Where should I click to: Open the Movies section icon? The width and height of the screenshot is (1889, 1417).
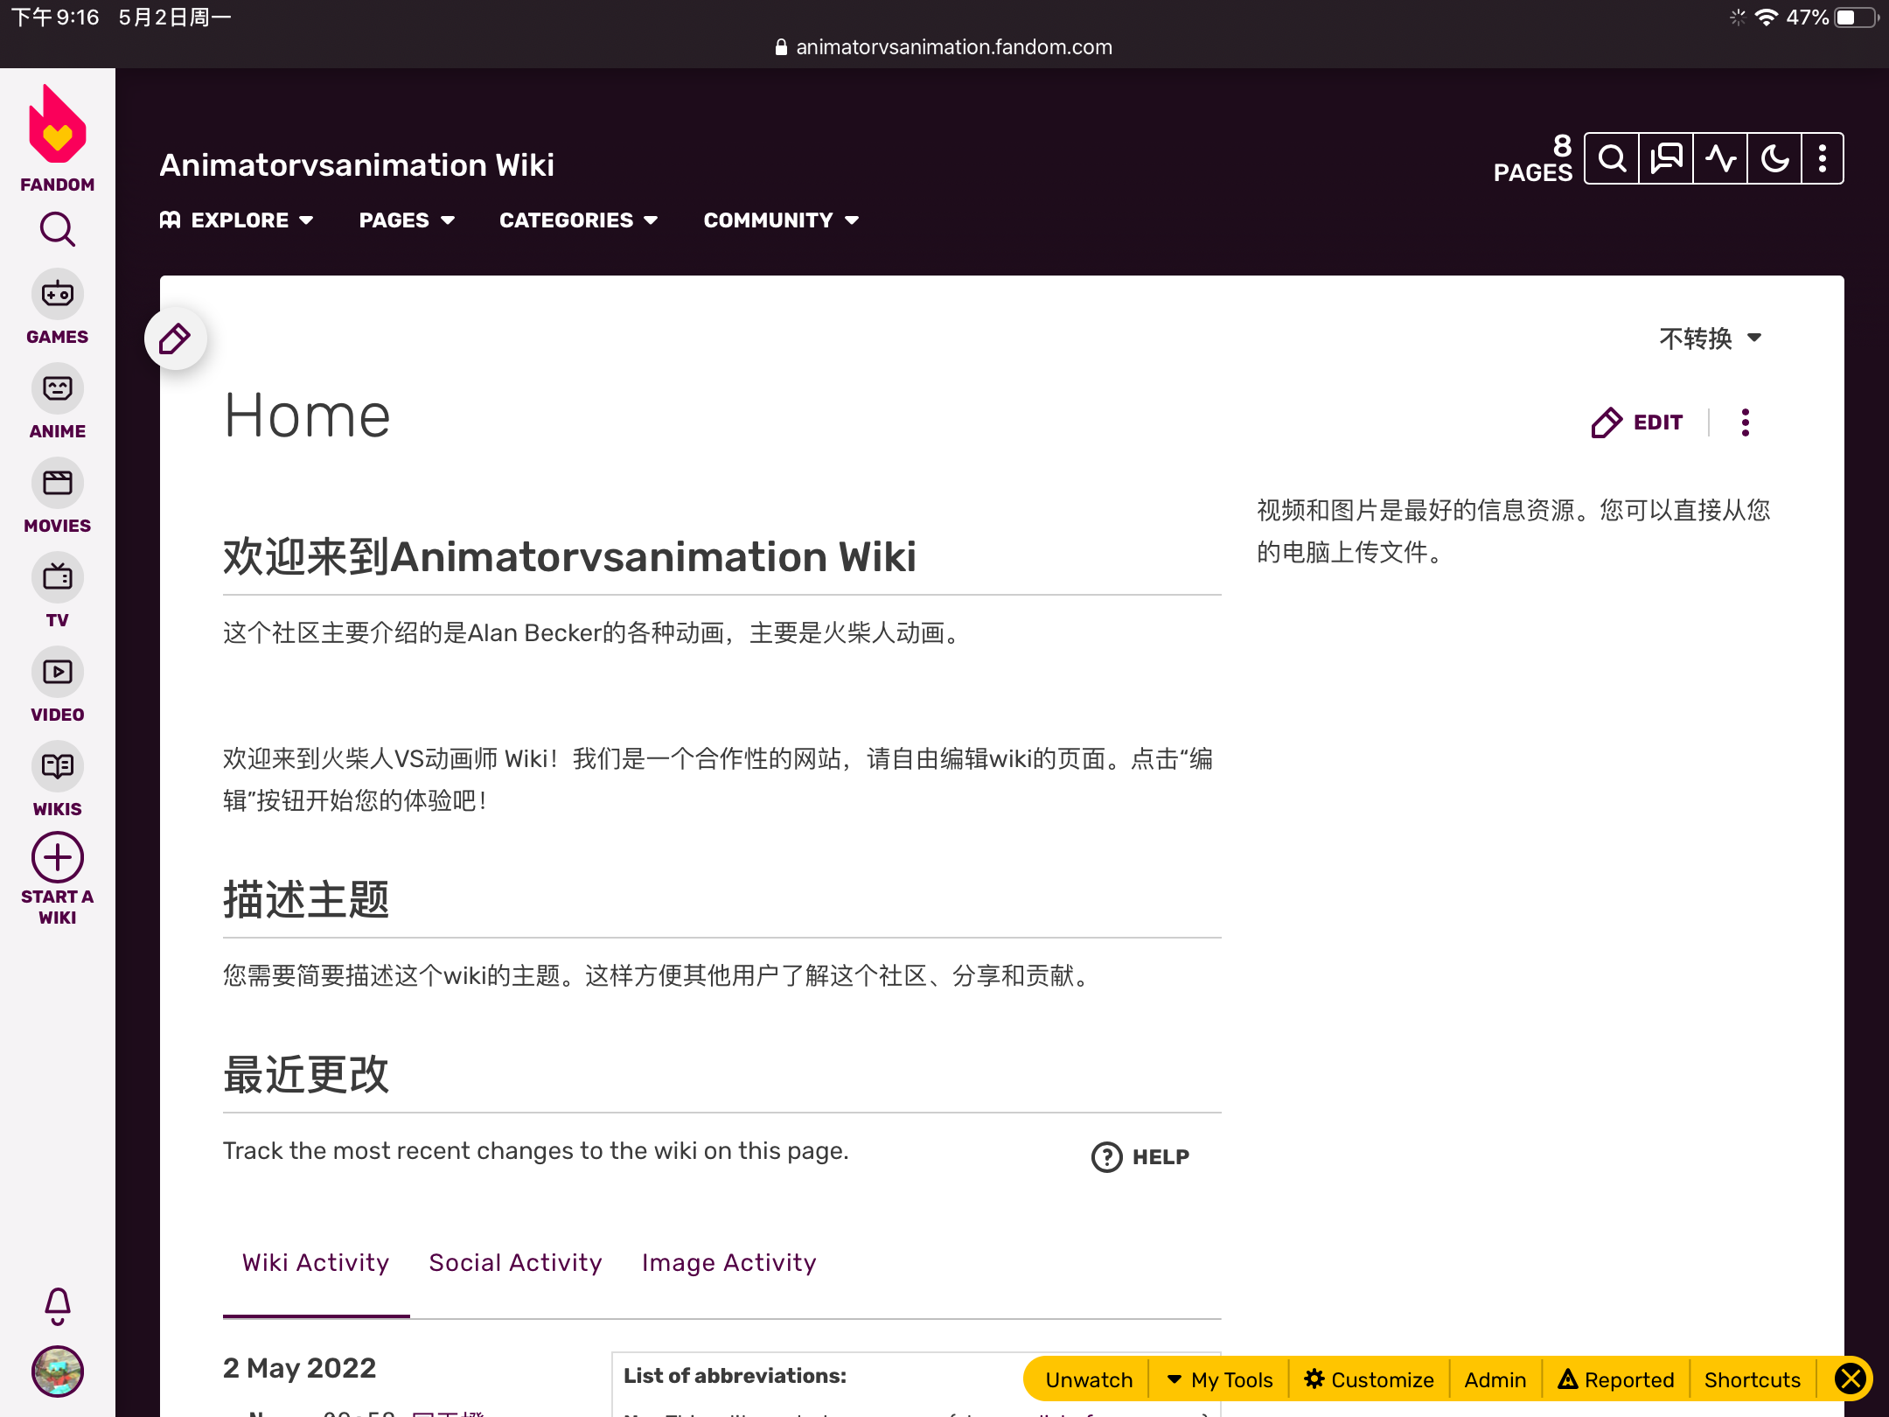pos(57,484)
